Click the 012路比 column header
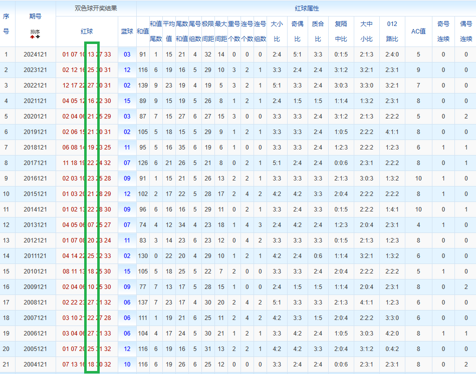The image size is (476, 374). pyautogui.click(x=392, y=31)
